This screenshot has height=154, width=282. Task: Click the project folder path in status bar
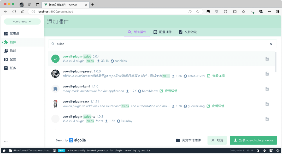coord(30,151)
